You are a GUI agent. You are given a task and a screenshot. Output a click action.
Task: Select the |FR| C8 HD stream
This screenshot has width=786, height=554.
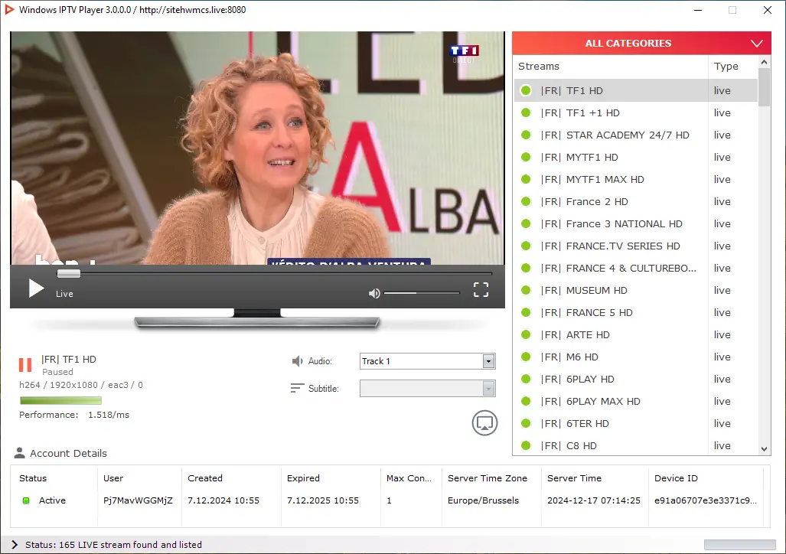[x=636, y=445]
